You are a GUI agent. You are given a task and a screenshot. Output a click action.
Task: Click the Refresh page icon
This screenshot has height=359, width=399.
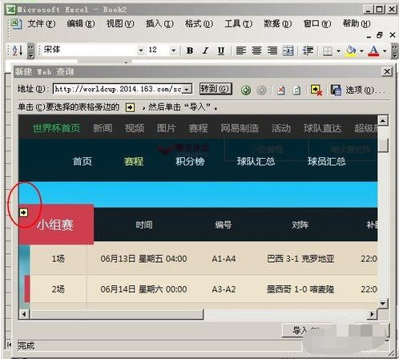tap(296, 90)
